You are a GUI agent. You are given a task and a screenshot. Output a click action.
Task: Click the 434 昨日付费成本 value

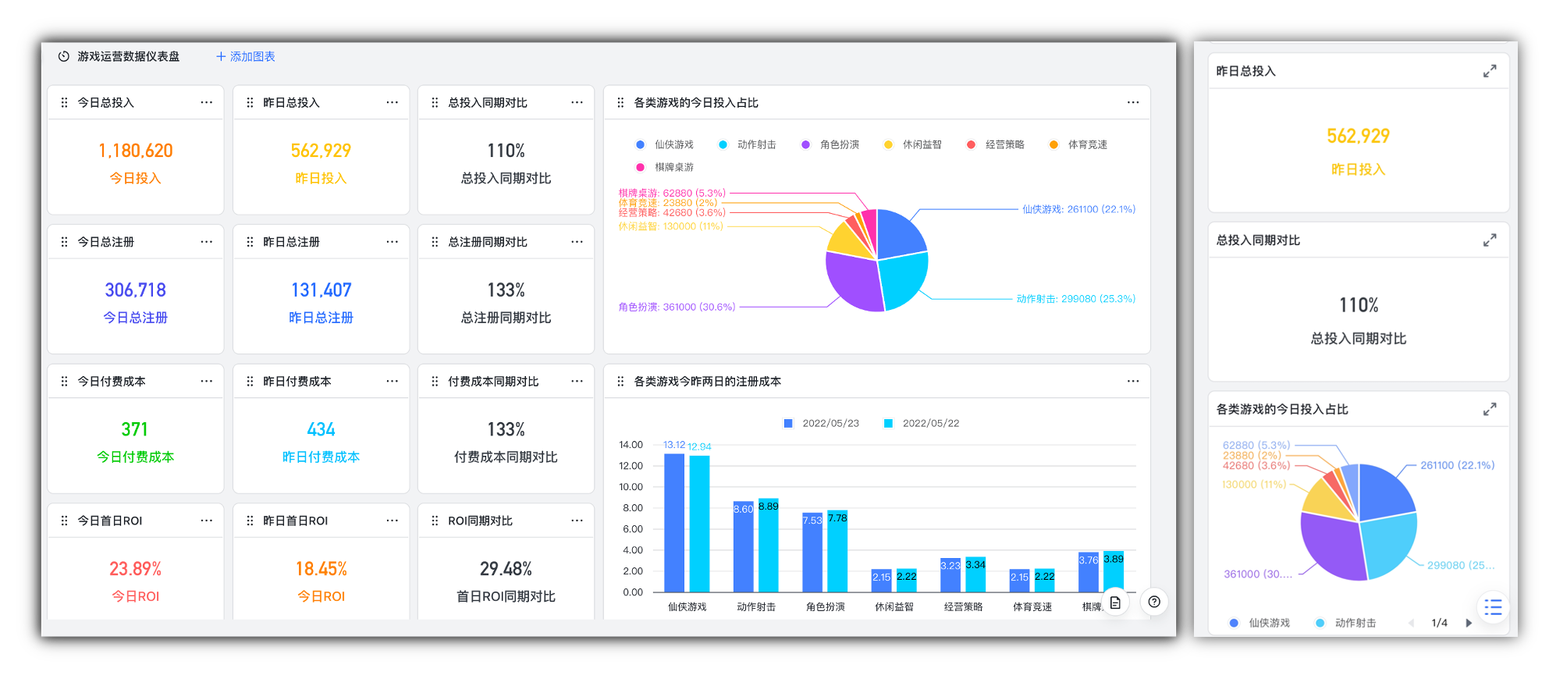321,429
